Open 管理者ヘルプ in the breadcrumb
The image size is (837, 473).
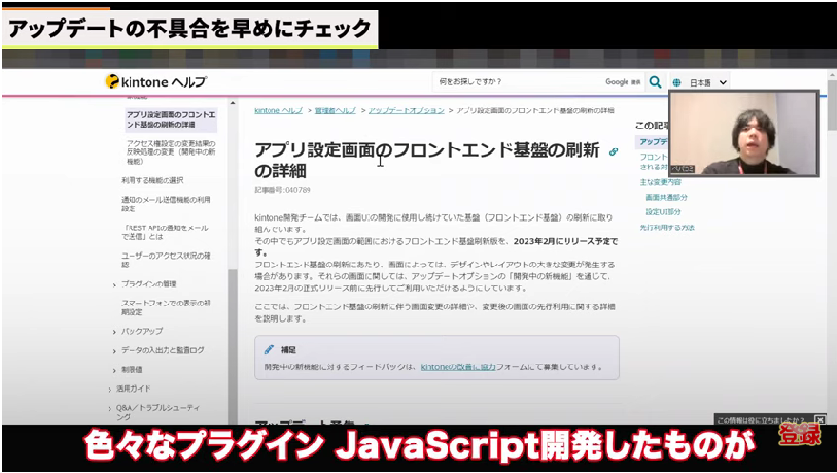(337, 110)
